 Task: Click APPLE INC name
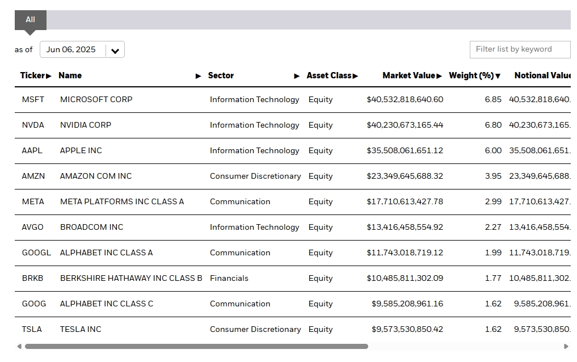pyautogui.click(x=81, y=150)
